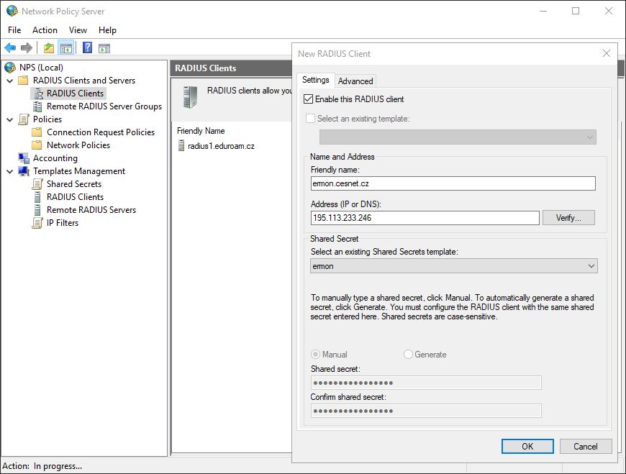
Task: Collapse the RADIUS Clients and Servers node
Action: click(x=10, y=81)
